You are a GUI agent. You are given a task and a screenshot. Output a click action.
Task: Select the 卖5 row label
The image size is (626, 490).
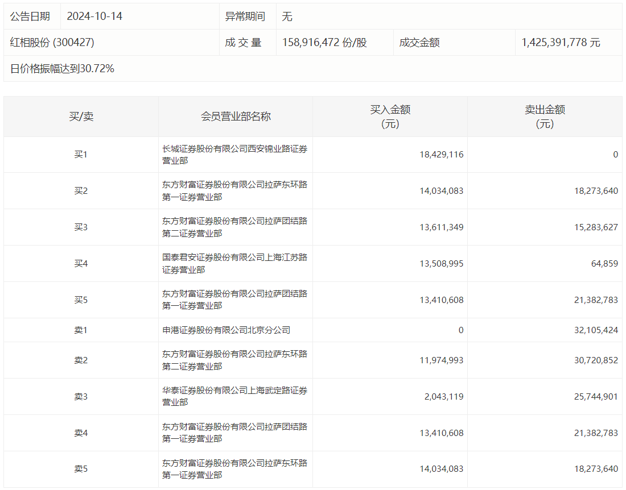(81, 469)
